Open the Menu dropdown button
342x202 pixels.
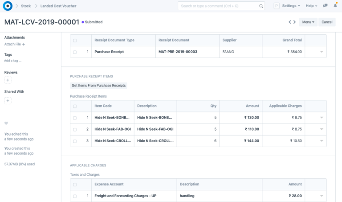(x=308, y=22)
